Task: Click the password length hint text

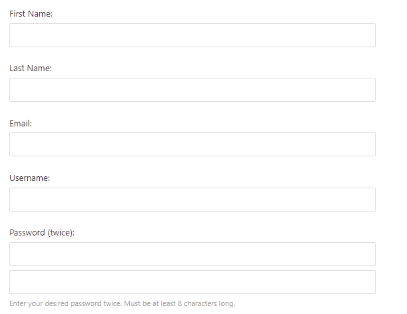Action: pos(122,304)
